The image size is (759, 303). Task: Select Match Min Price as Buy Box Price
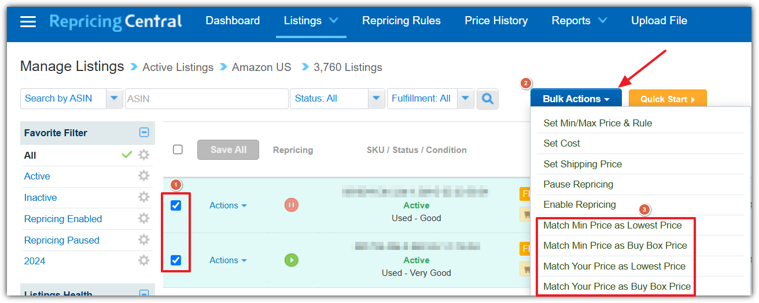(615, 245)
